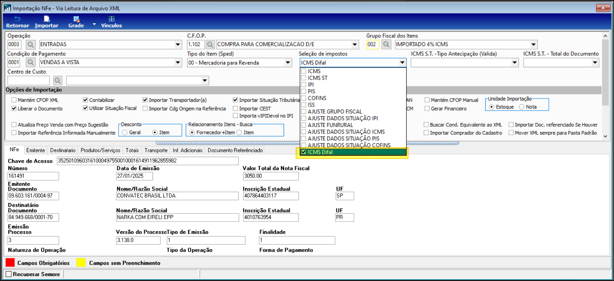This screenshot has width=614, height=281.
Task: Select Nota unidade importação radio
Action: [x=522, y=107]
